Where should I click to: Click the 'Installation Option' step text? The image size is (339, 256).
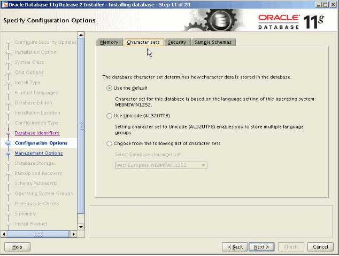[x=35, y=52]
